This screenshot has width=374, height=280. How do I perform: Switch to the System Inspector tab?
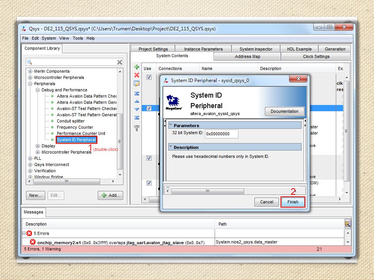256,49
